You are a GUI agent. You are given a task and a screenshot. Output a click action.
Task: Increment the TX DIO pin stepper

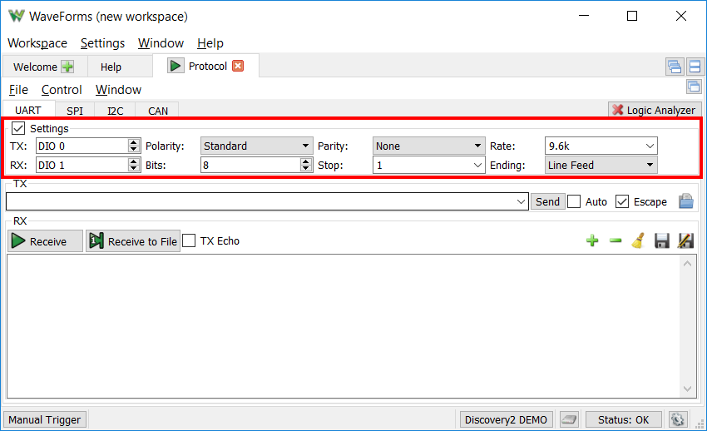[133, 142]
